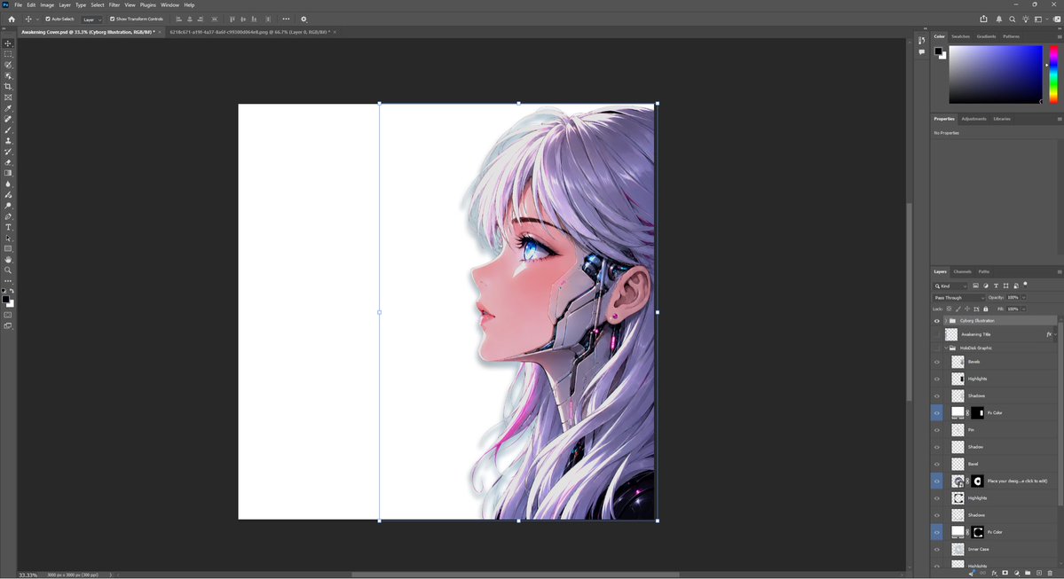Switch to the PNG document tab
1064x579 pixels.
tap(249, 32)
